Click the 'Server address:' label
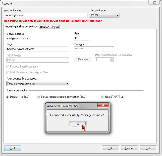The width and height of the screenshot is (162, 156). tap(16, 34)
